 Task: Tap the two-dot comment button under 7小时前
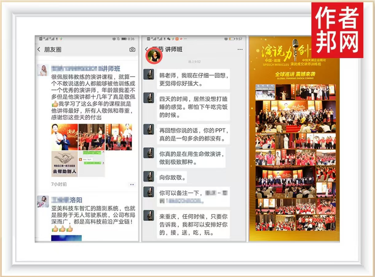click(132, 184)
